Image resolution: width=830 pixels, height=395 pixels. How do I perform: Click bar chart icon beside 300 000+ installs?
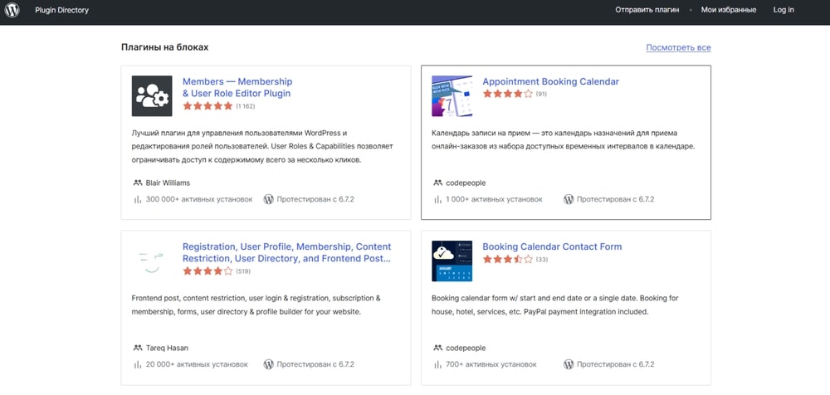tap(137, 200)
